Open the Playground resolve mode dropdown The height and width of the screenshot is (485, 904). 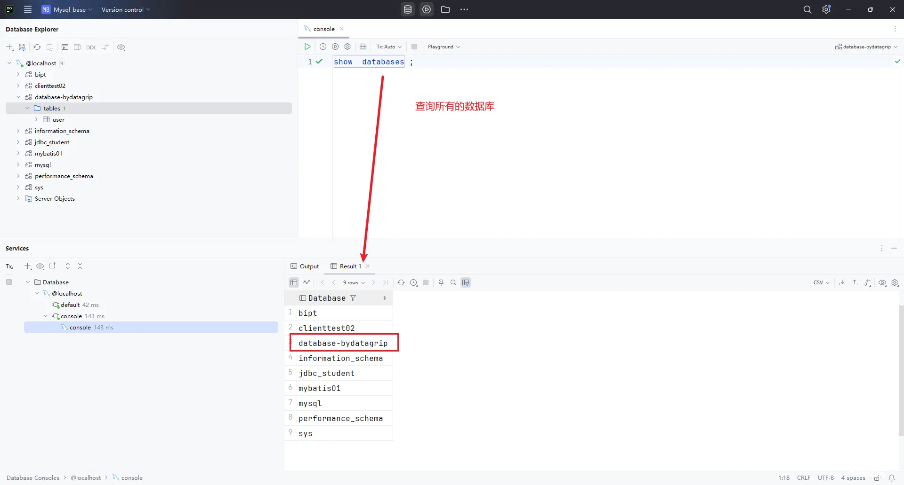444,47
